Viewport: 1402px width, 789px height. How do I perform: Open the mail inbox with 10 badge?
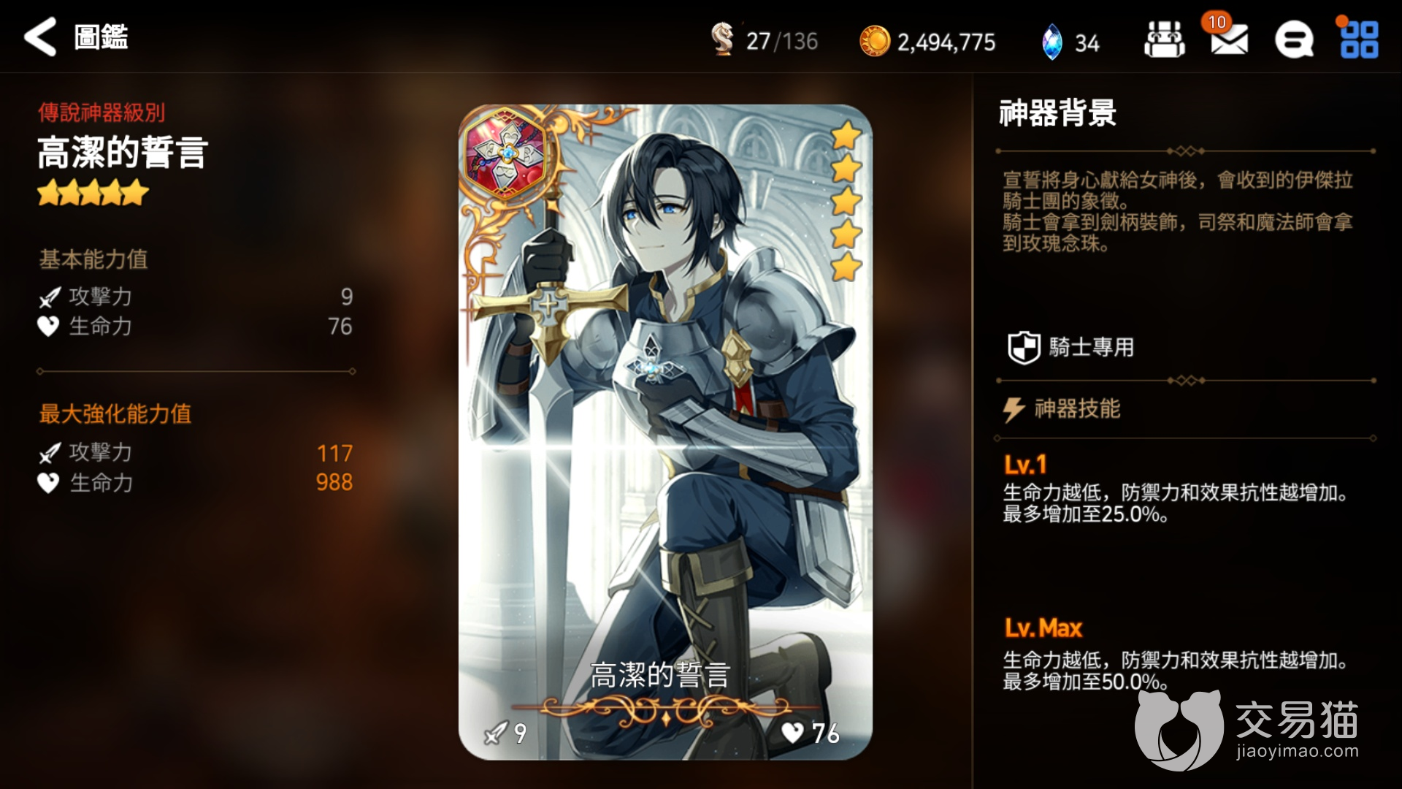click(1228, 38)
